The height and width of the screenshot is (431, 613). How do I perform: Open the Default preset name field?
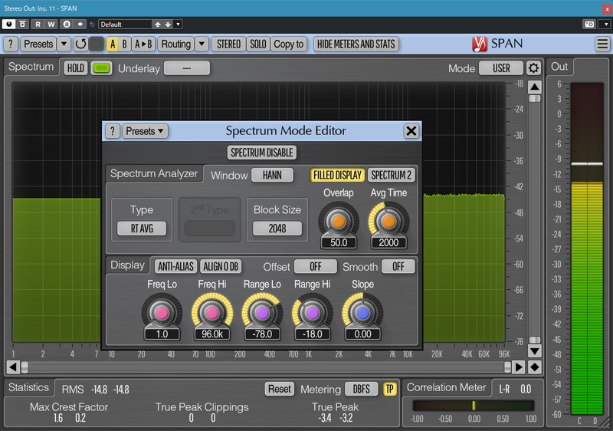[125, 25]
